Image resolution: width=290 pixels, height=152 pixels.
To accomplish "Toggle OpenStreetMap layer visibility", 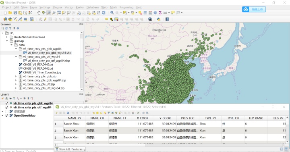I will pos(7,116).
